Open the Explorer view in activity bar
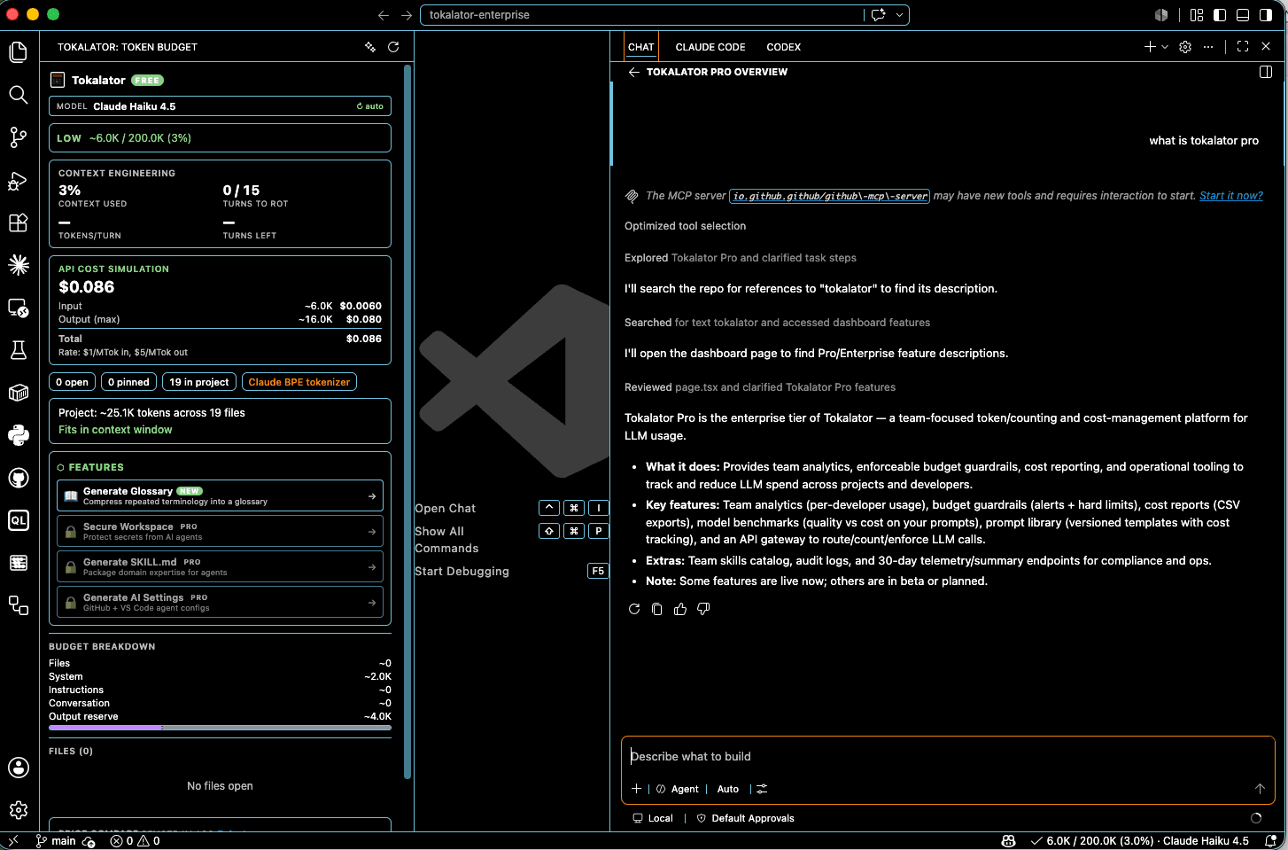Viewport: 1288px width, 850px height. [x=19, y=52]
